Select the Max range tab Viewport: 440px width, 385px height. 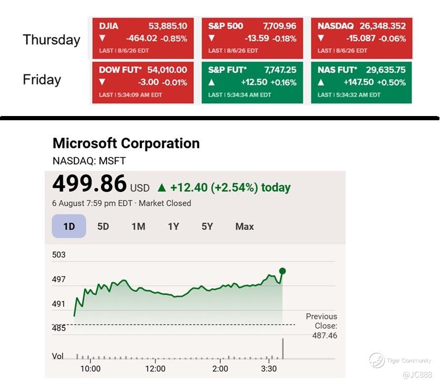pyautogui.click(x=245, y=226)
